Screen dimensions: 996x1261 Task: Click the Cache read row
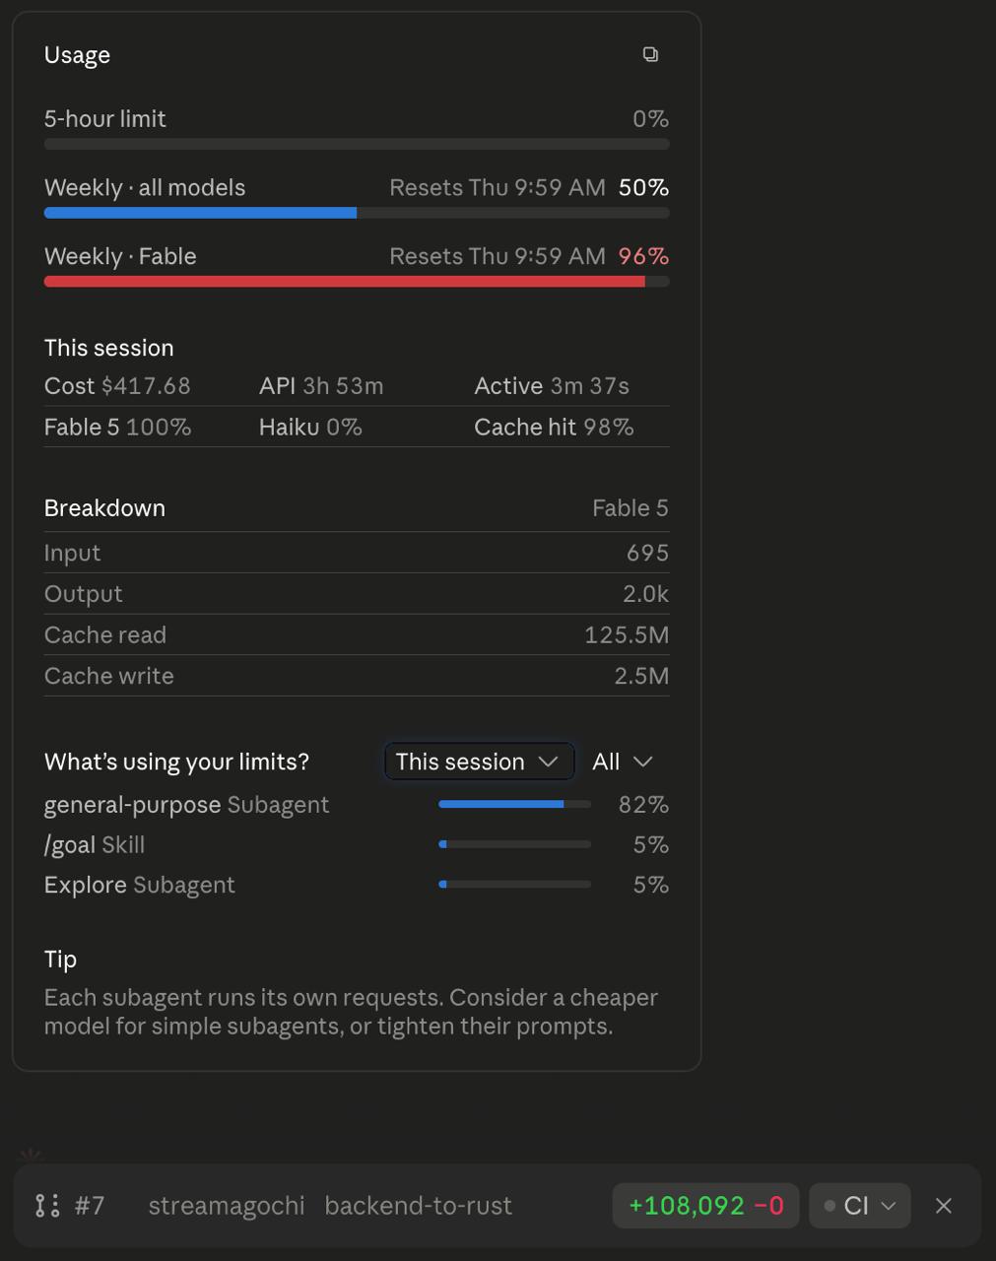tap(357, 634)
